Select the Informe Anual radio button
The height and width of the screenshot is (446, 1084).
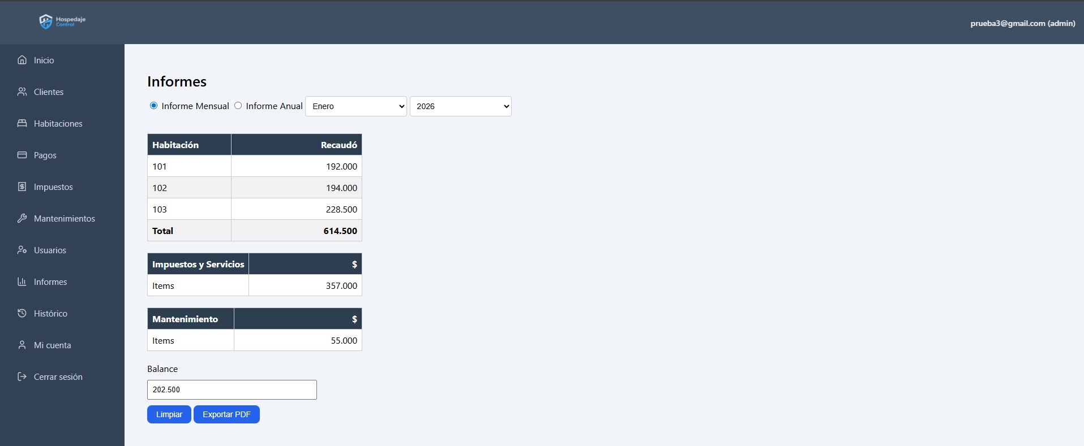238,106
